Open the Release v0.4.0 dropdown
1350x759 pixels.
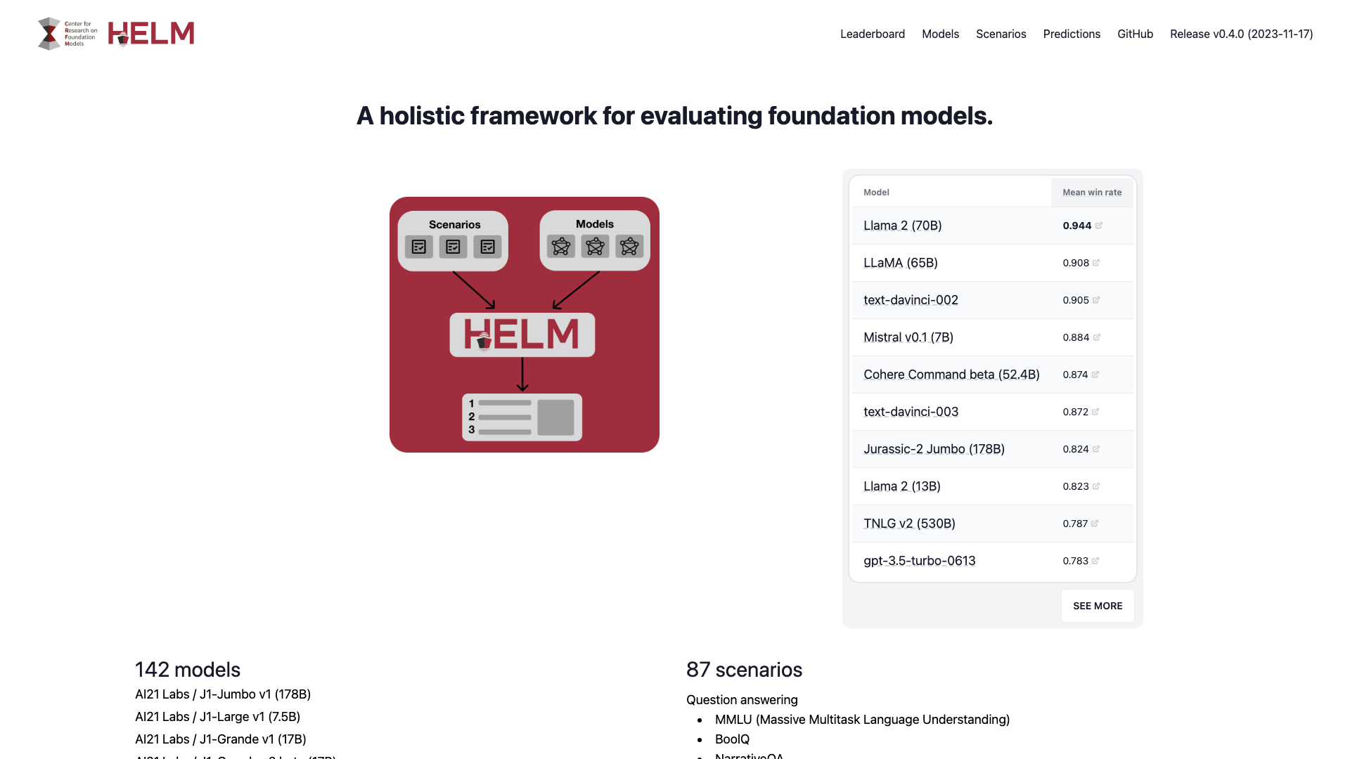coord(1241,34)
